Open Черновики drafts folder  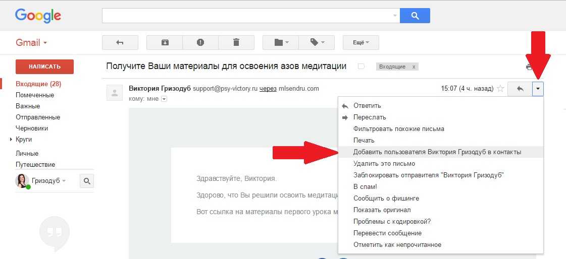click(32, 128)
